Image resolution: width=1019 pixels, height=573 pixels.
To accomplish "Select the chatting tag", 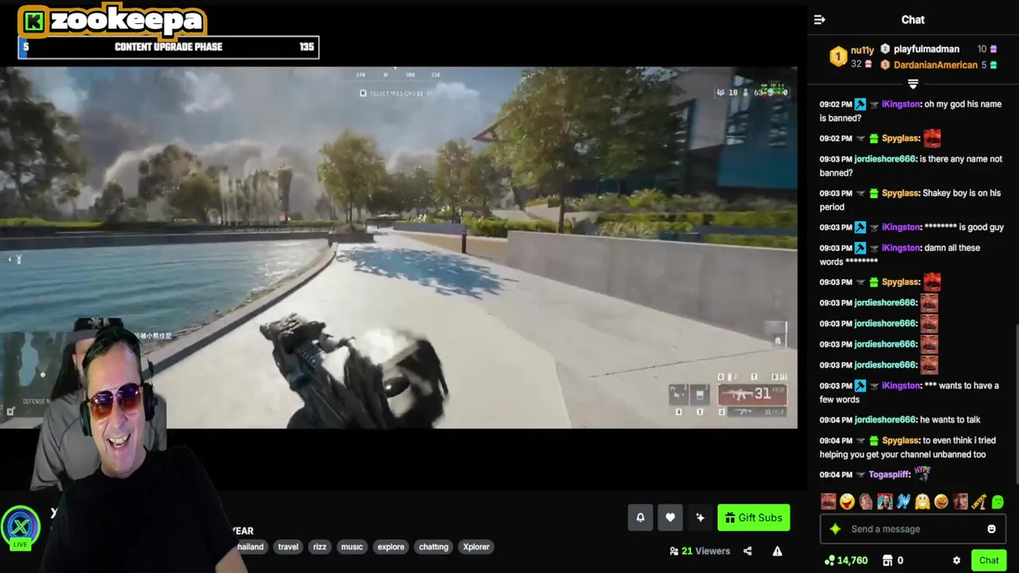I will [x=434, y=547].
